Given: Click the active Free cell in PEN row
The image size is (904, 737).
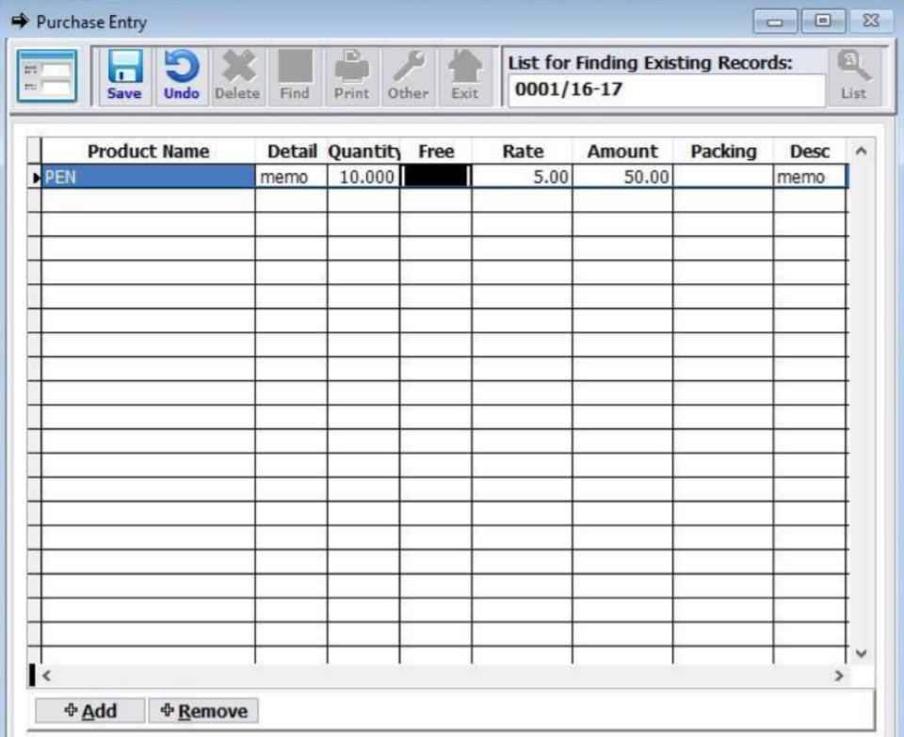Looking at the screenshot, I should coord(436,176).
